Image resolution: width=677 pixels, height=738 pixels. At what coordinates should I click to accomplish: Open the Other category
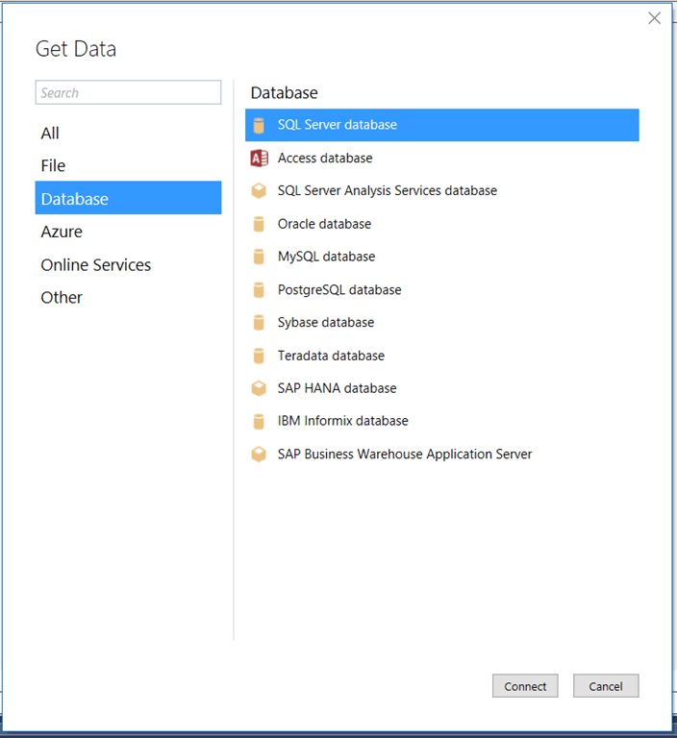128,298
